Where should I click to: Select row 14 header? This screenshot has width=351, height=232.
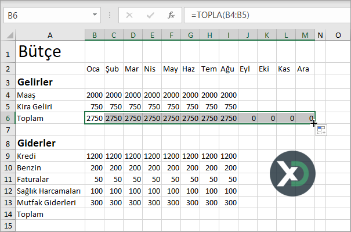(8, 215)
